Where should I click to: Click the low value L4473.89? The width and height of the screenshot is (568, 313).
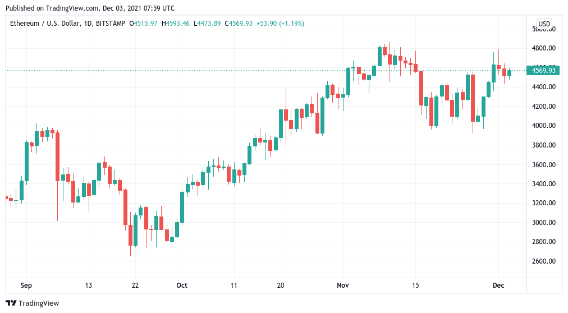tap(208, 24)
